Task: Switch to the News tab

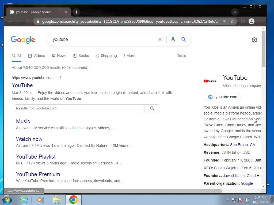Action: pos(59,56)
